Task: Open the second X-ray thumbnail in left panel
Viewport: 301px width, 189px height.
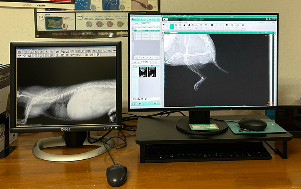Action: coord(152,72)
